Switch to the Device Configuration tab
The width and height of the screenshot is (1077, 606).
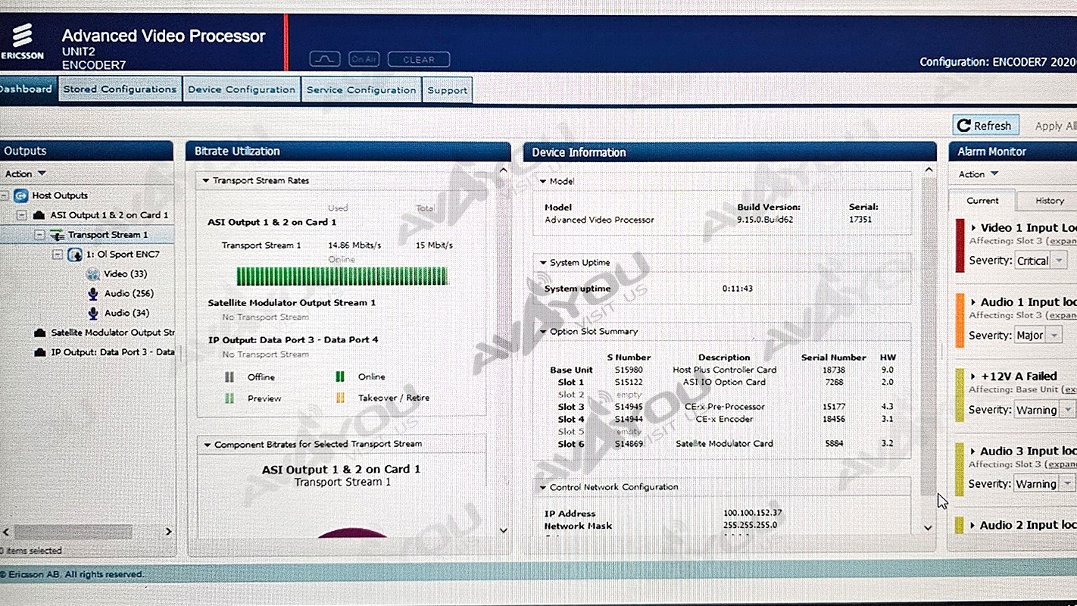(242, 89)
